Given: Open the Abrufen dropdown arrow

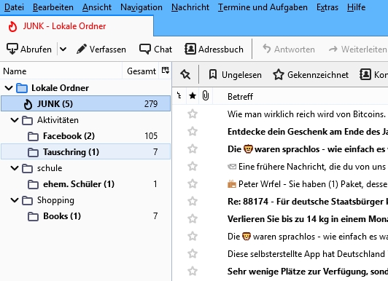Looking at the screenshot, I should [x=63, y=49].
